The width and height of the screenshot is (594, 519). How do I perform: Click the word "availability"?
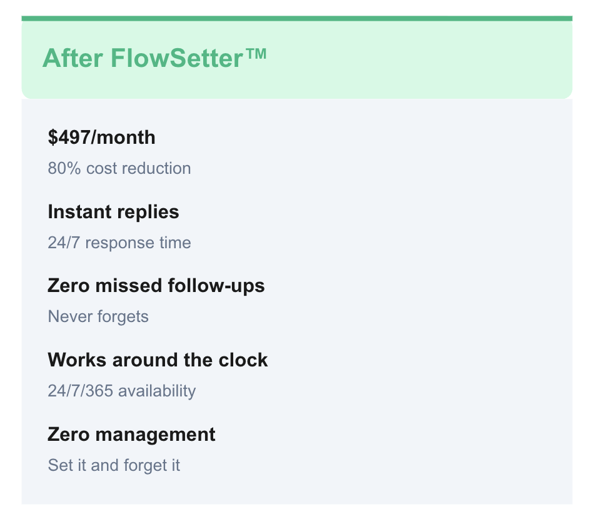coord(157,391)
